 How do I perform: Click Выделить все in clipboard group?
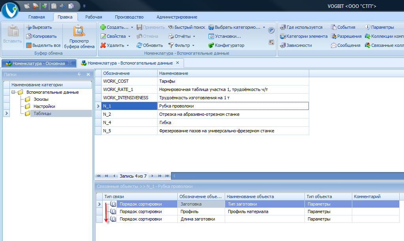click(x=43, y=45)
